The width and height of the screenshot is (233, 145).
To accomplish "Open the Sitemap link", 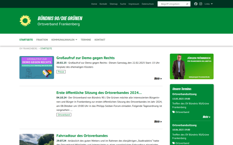I will [113, 4].
